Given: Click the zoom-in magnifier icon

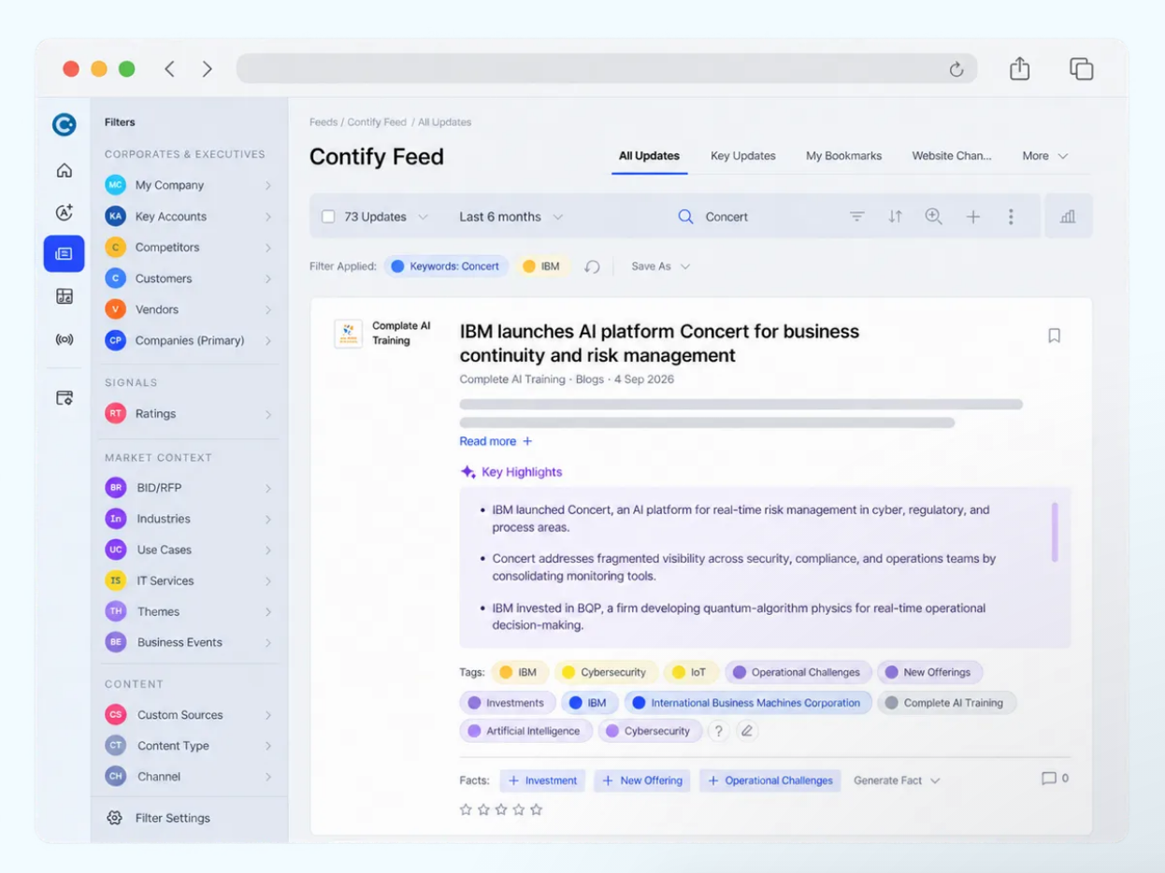Looking at the screenshot, I should pyautogui.click(x=933, y=216).
